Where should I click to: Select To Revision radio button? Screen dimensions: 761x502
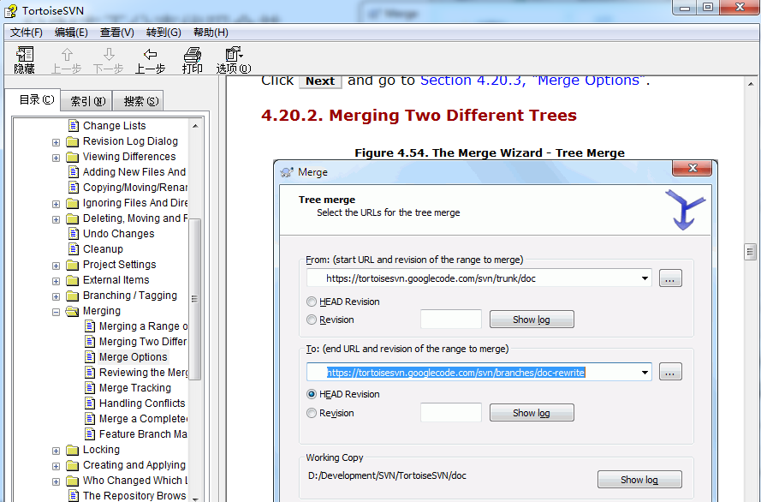click(312, 413)
